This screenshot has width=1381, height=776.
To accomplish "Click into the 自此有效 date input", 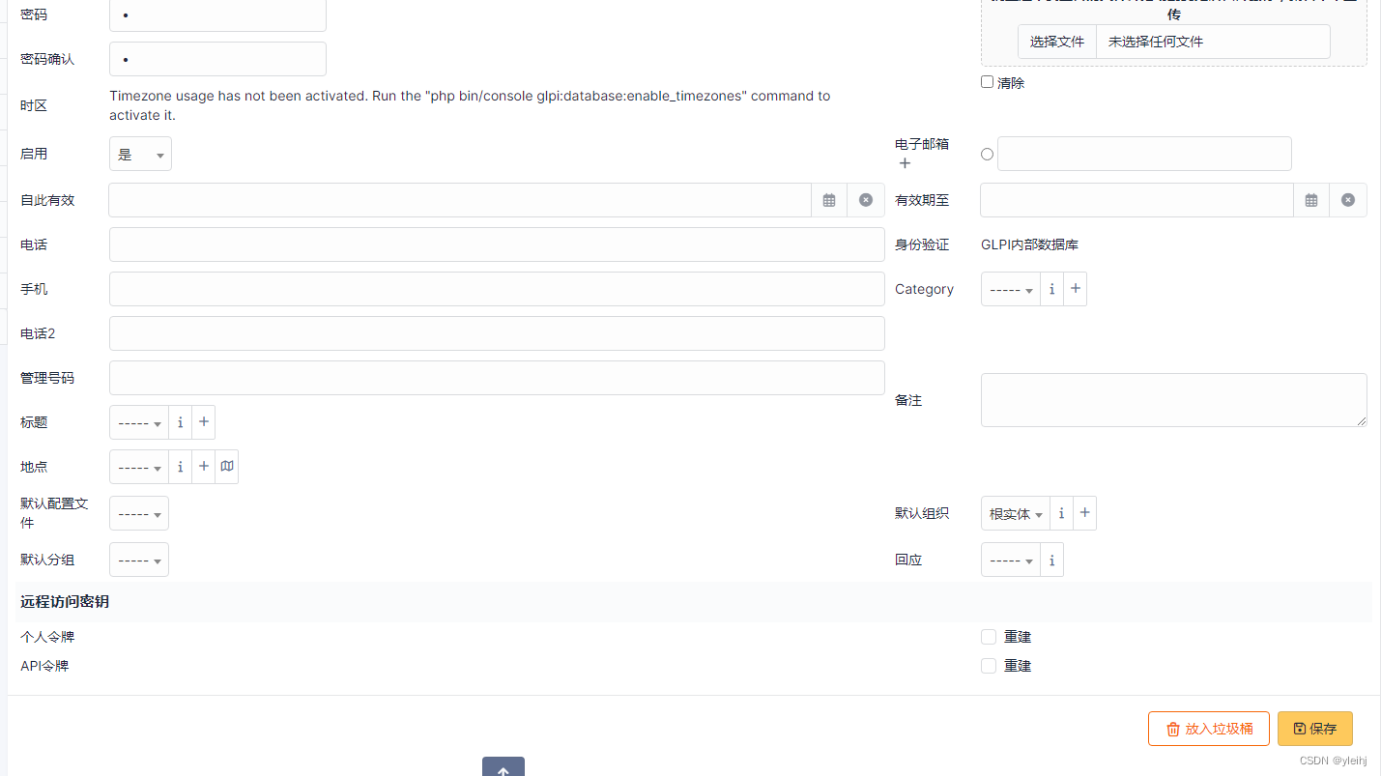I will pos(460,200).
